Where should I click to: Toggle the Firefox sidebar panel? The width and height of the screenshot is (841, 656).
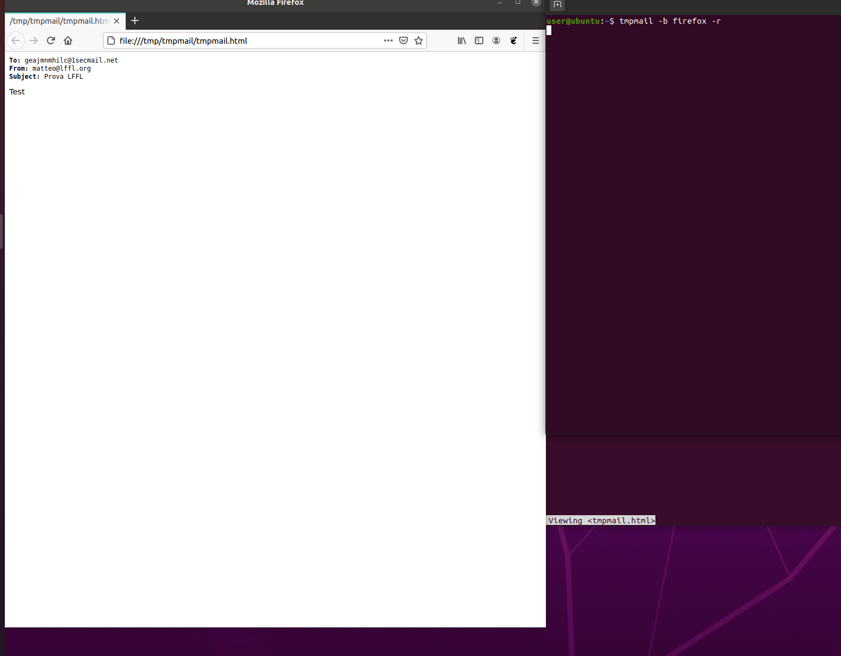pyautogui.click(x=479, y=40)
